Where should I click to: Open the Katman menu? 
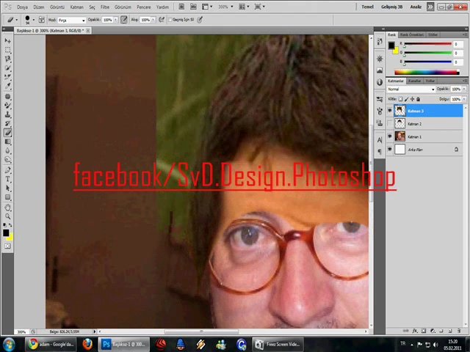point(76,7)
